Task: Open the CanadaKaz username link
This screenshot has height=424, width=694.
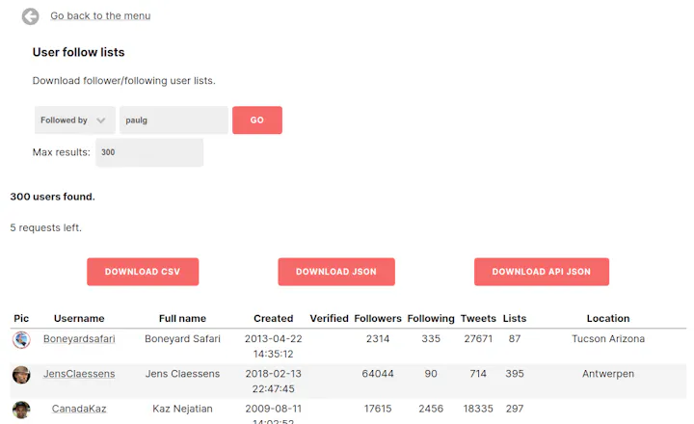Action: coord(79,409)
